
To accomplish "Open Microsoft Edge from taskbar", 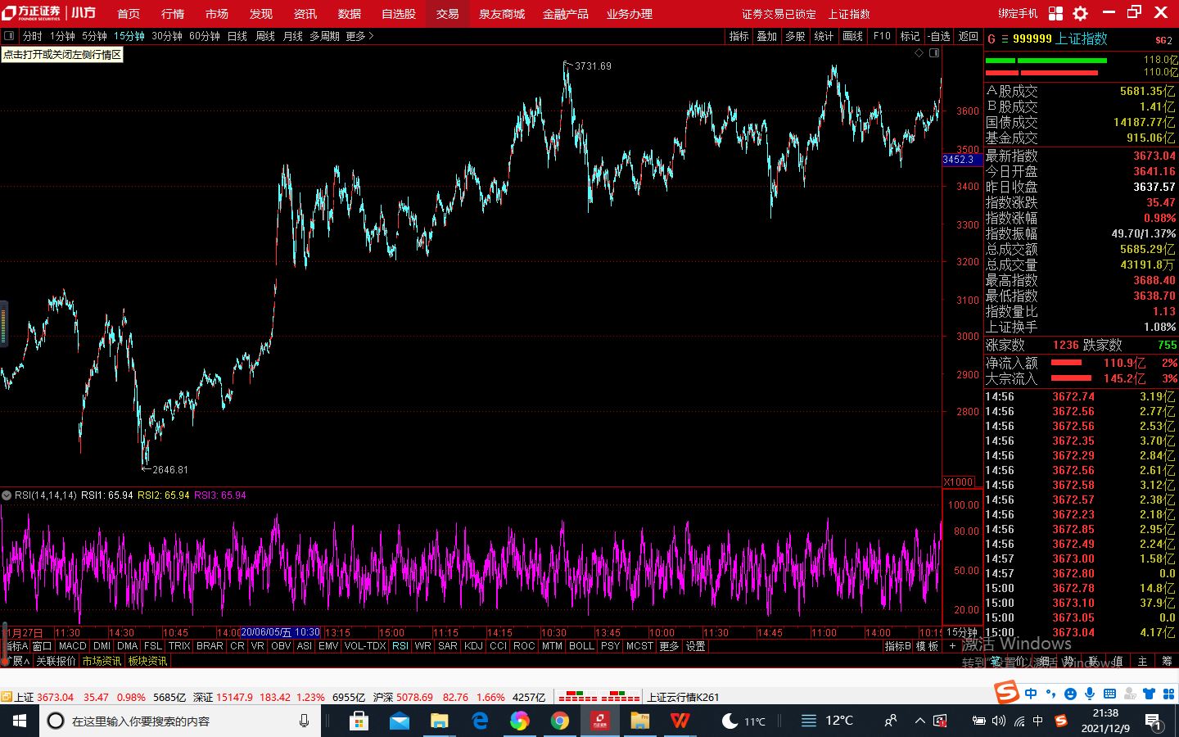I will 480,721.
